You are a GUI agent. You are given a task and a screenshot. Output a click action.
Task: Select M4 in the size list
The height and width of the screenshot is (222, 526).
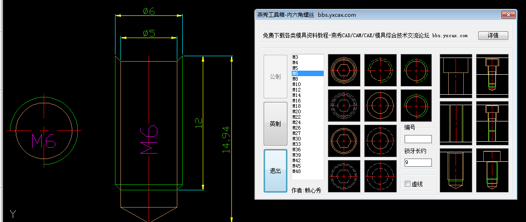[x=308, y=63]
